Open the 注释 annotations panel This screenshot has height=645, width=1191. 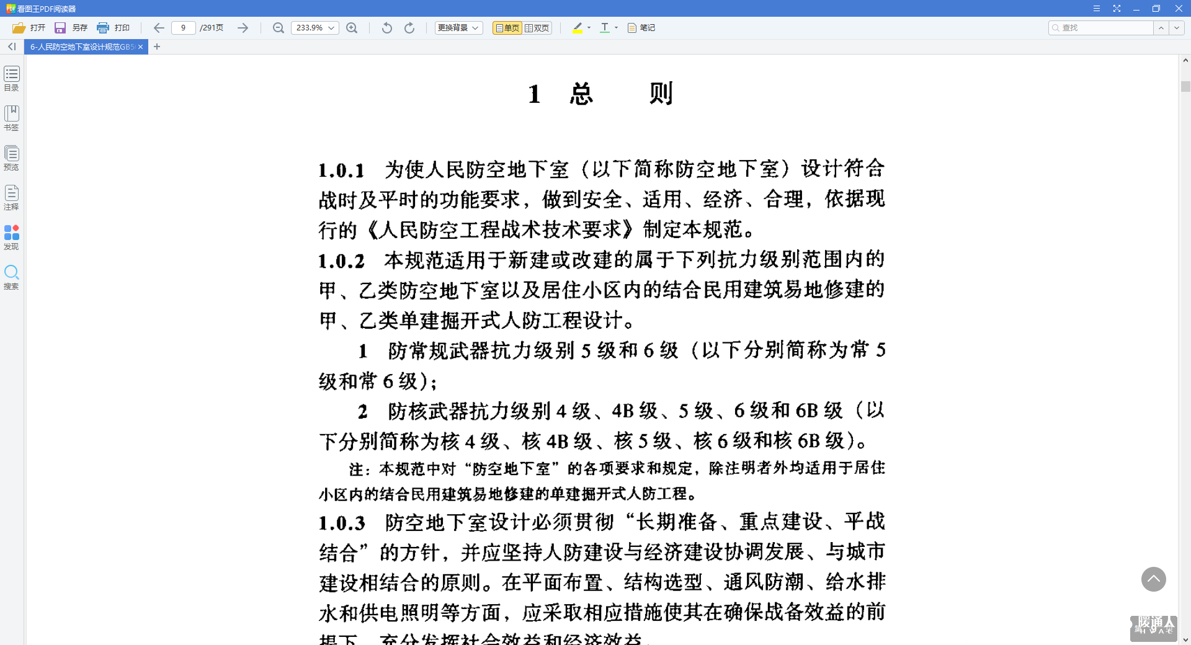pos(11,197)
